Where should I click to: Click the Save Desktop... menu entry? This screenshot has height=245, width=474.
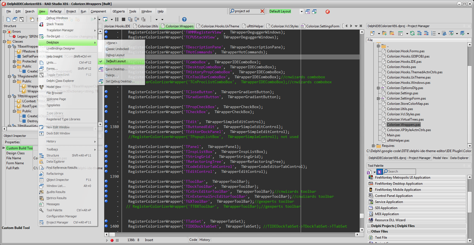pyautogui.click(x=116, y=69)
